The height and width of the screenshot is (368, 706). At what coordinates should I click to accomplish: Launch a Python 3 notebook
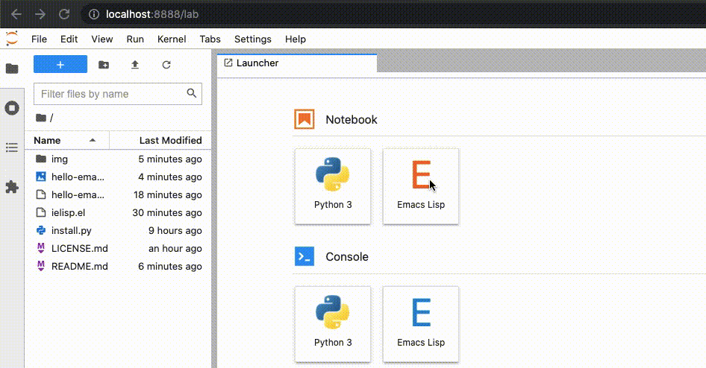coord(333,186)
